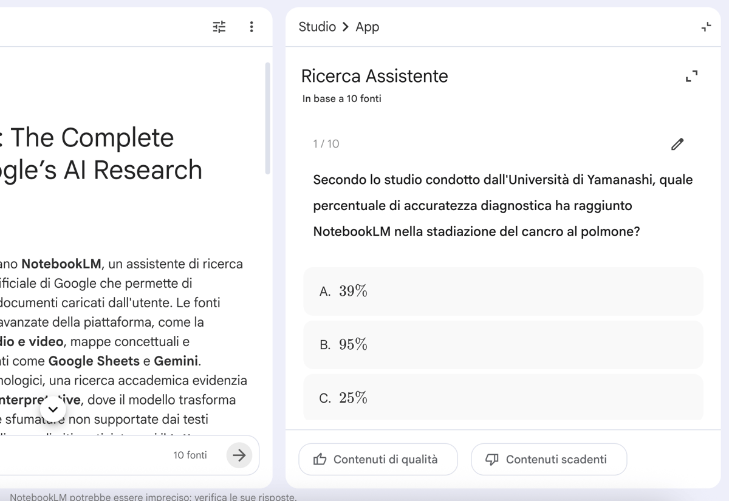The height and width of the screenshot is (501, 729).
Task: Open the 10 fonti source selector
Action: point(190,455)
